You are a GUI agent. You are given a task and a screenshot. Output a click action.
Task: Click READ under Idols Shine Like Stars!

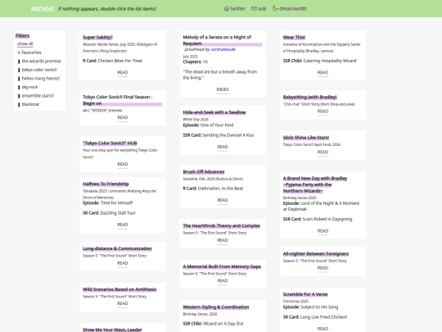[322, 152]
